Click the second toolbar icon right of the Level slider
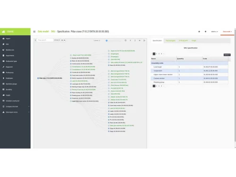236x177 pixels. [130, 41]
